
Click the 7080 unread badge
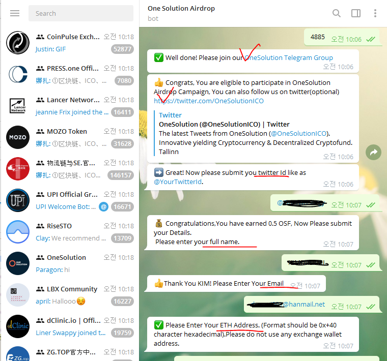124,80
